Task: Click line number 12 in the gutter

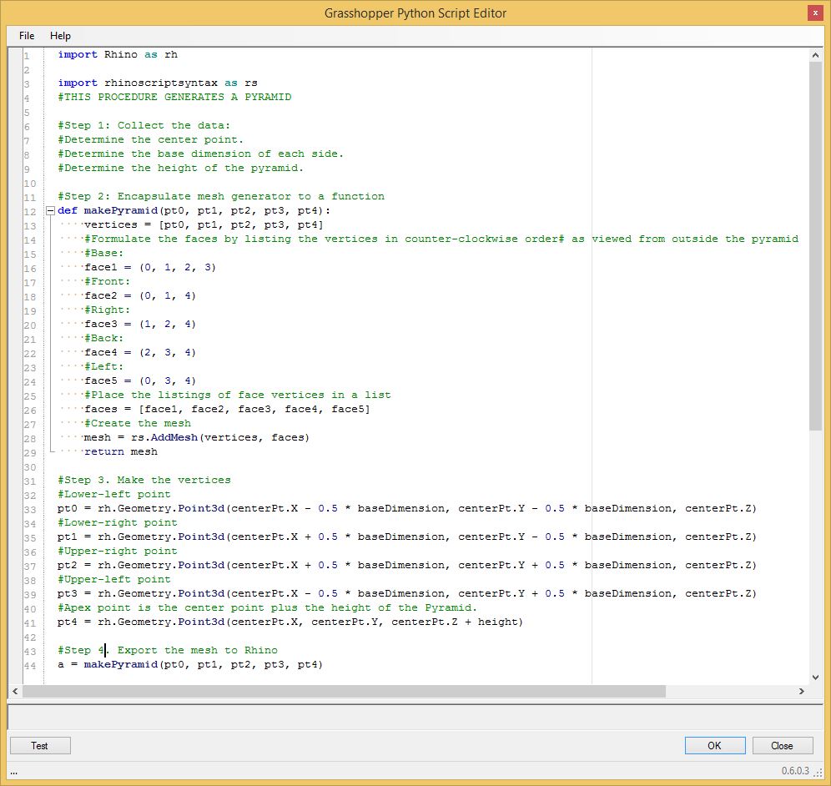Action: (30, 211)
